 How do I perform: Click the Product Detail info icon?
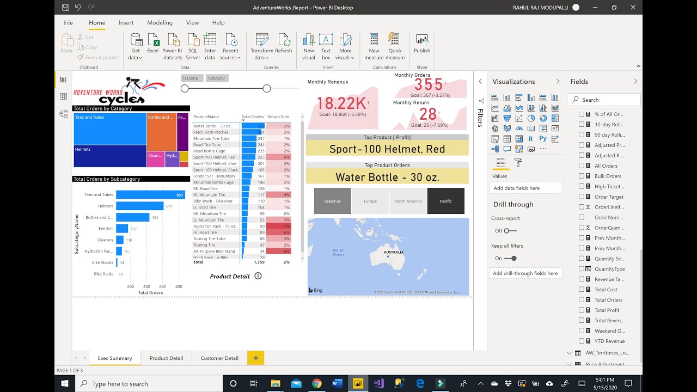258,276
